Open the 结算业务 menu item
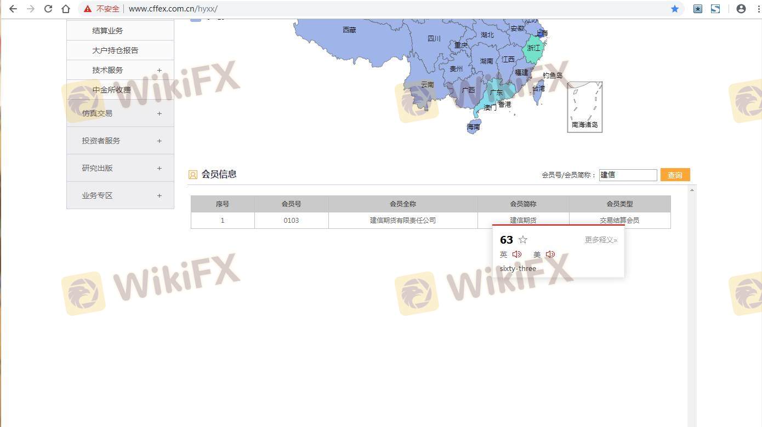Viewport: 762px width, 427px height. coord(107,31)
